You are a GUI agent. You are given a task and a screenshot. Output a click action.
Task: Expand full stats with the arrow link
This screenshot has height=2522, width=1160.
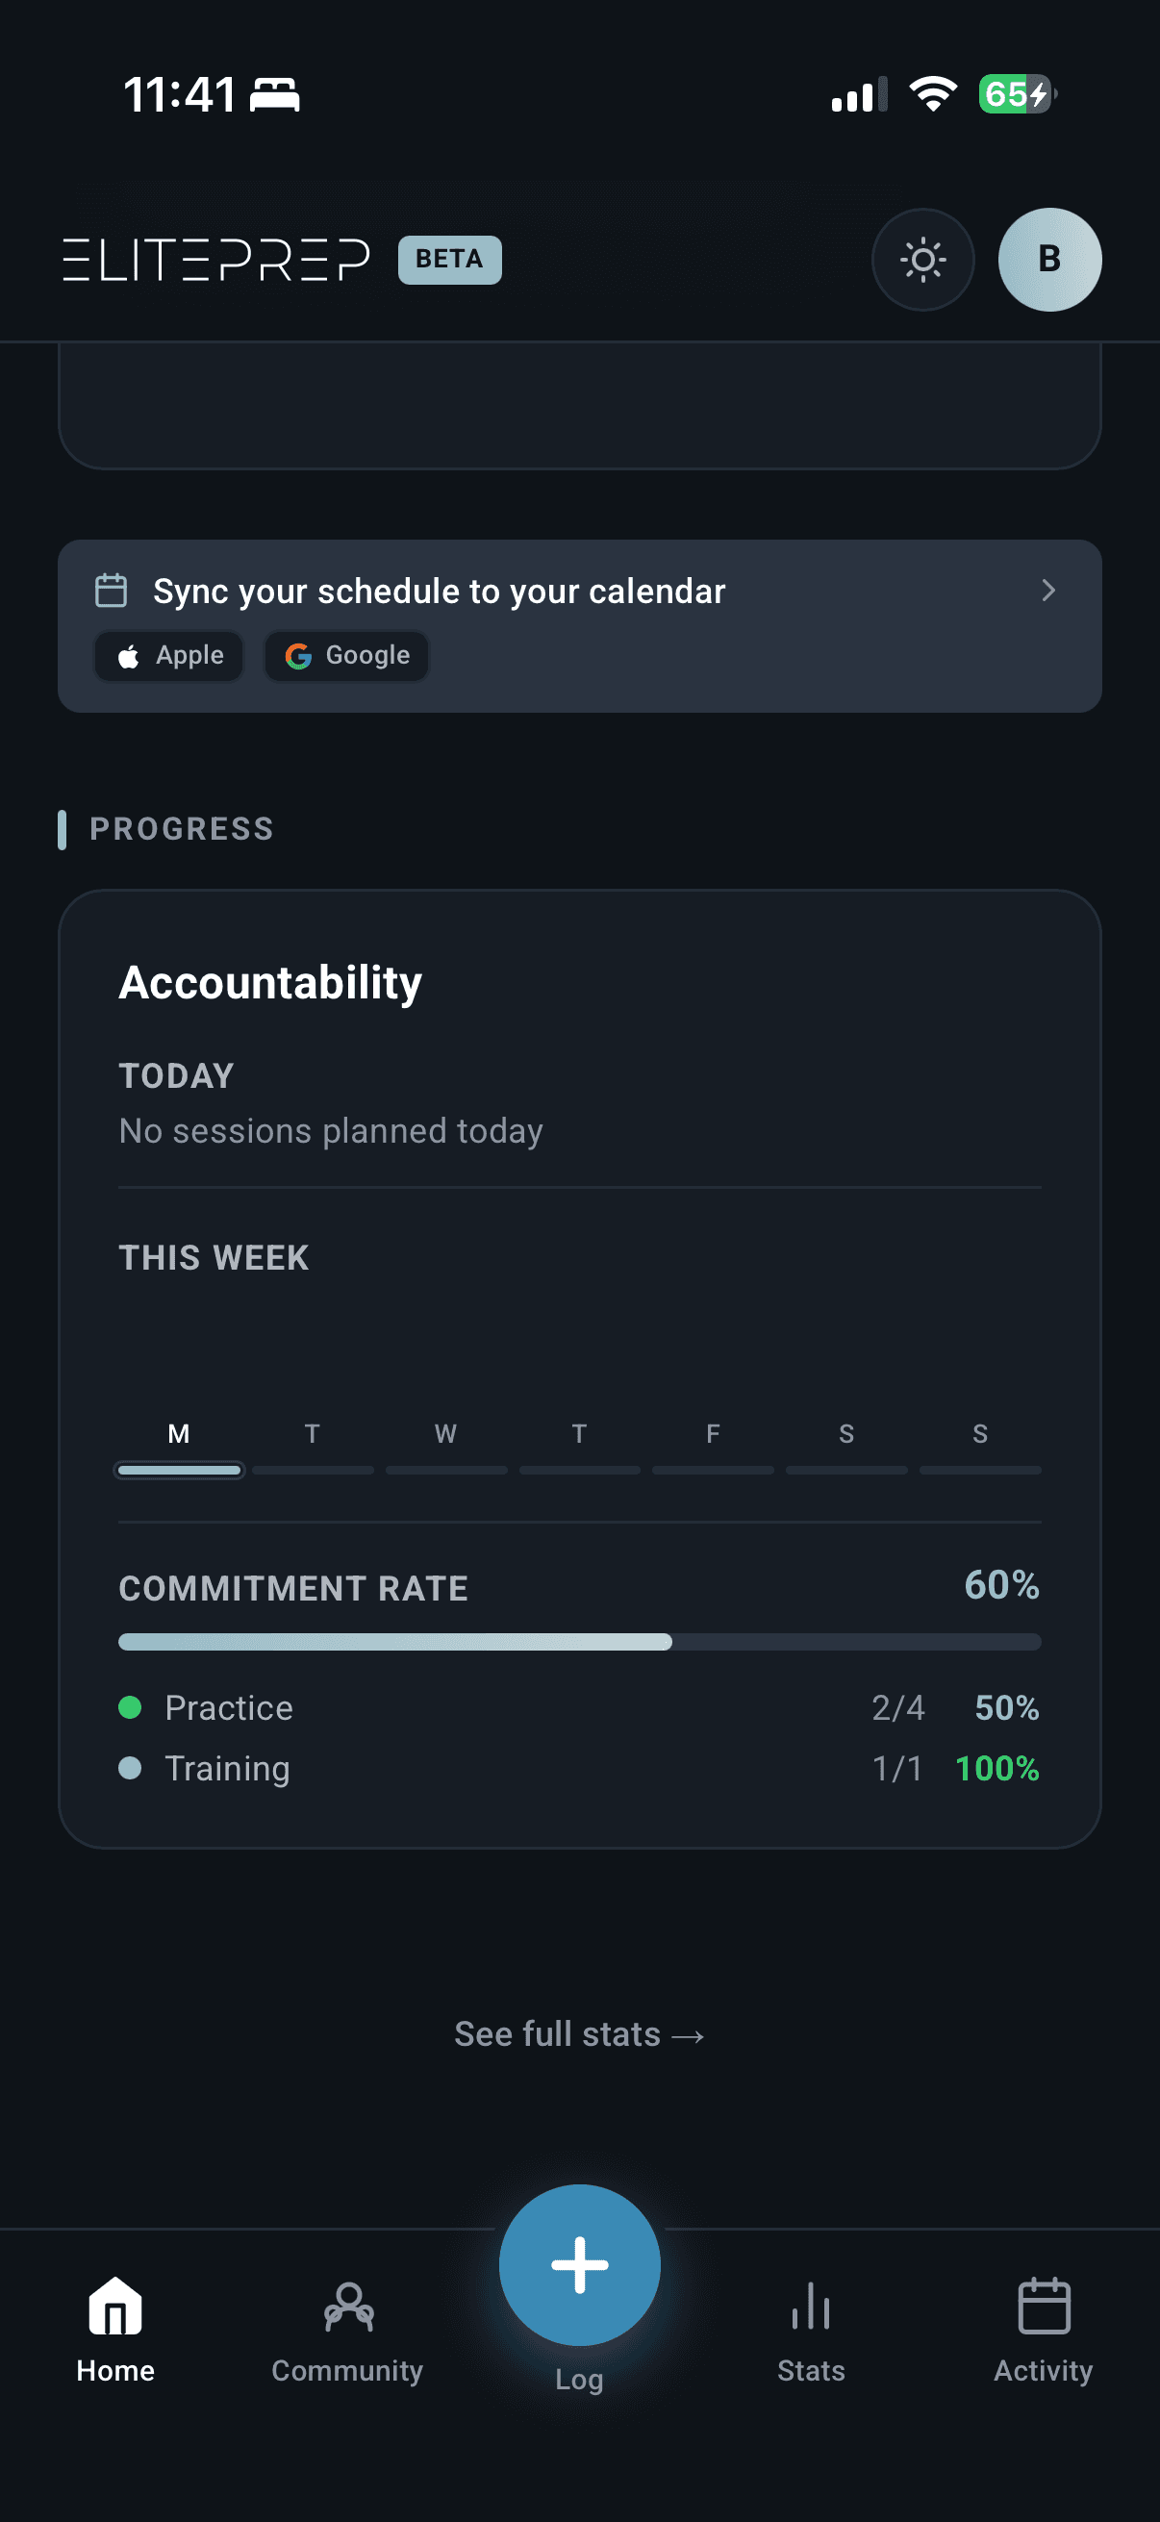click(x=578, y=2033)
